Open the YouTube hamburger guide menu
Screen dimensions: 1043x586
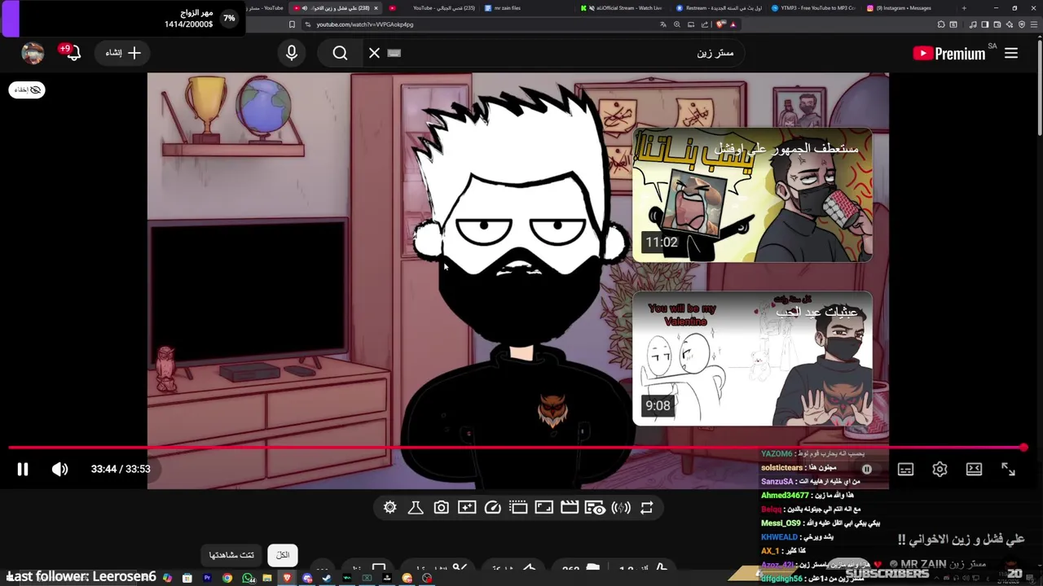click(x=1011, y=53)
